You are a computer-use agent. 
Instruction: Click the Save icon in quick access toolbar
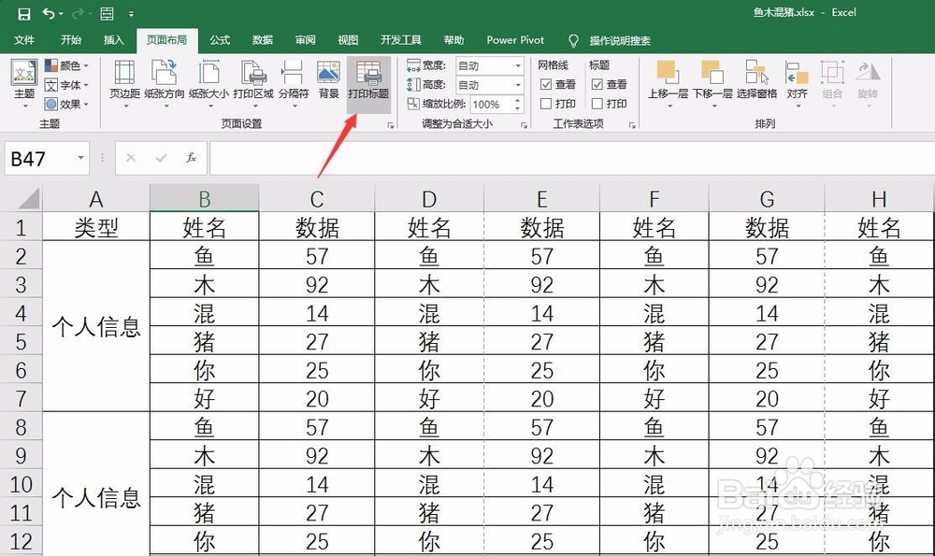(x=24, y=14)
